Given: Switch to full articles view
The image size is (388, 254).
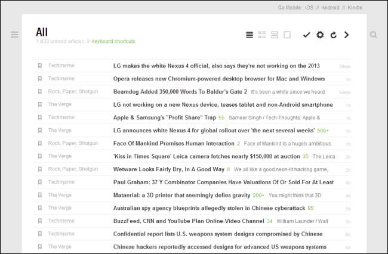Looking at the screenshot, I should click(287, 35).
